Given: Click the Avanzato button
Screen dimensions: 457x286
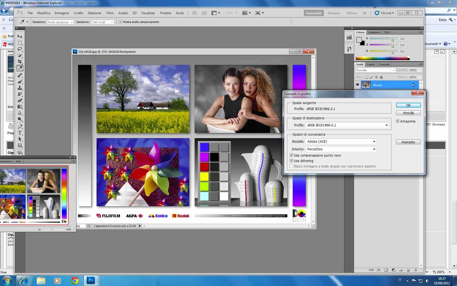Looking at the screenshot, I should point(408,142).
